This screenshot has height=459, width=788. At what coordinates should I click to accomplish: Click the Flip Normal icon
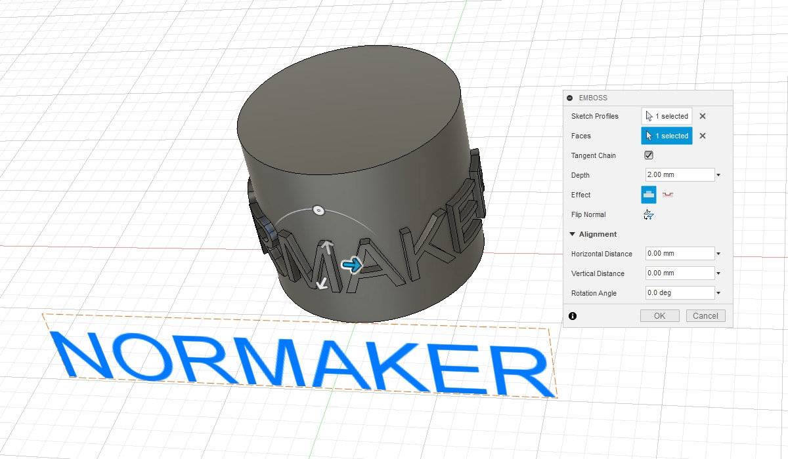(x=649, y=214)
